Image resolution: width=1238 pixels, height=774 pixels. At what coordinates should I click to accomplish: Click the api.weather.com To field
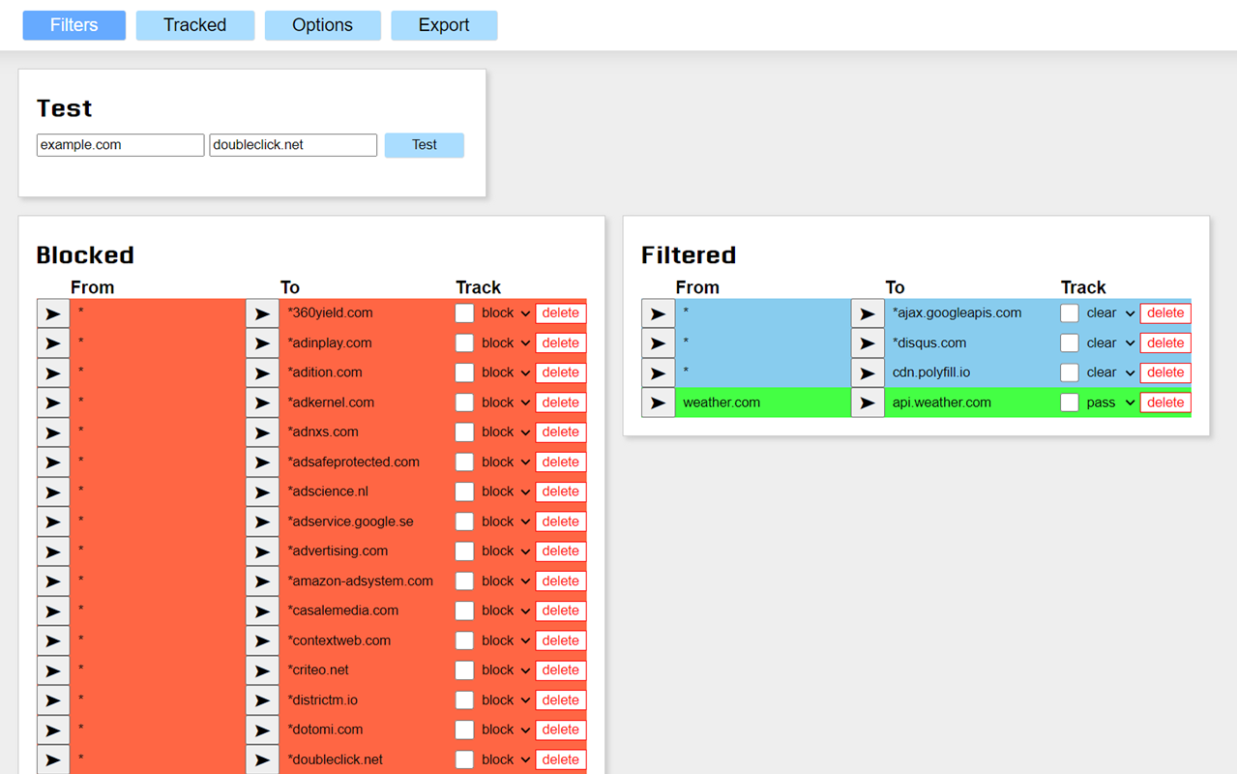coord(972,402)
